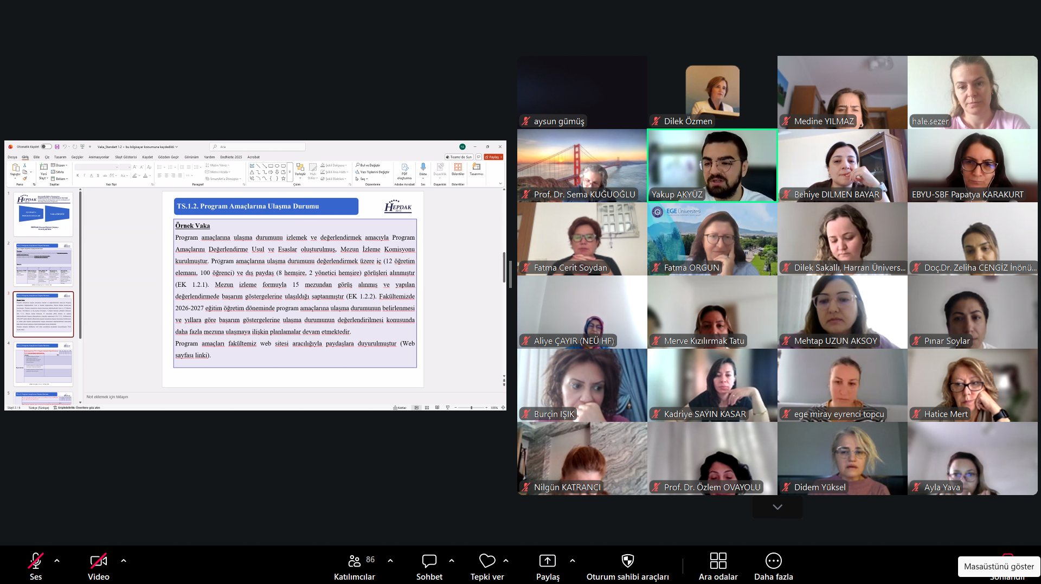Click the Teams'de Sun button
The image size is (1041, 584).
pos(459,157)
